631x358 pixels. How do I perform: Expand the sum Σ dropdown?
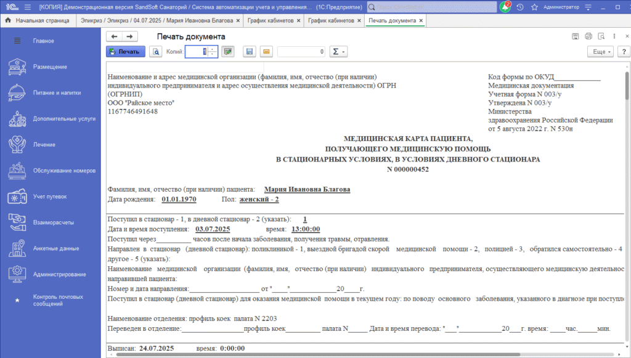coord(339,52)
